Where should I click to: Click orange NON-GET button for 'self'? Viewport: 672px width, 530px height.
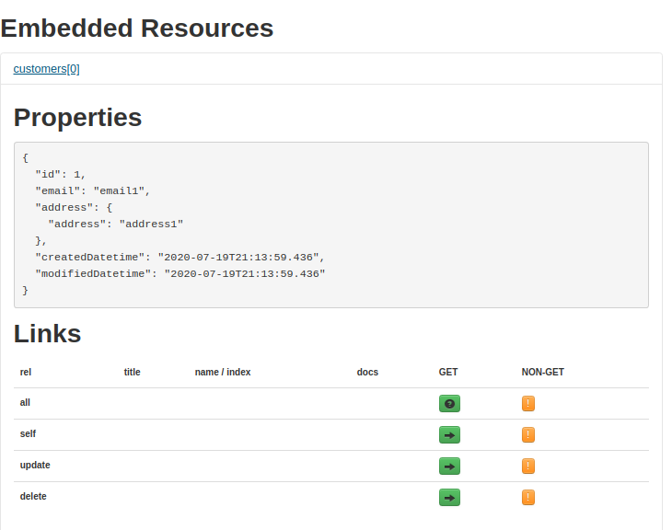[x=528, y=434]
